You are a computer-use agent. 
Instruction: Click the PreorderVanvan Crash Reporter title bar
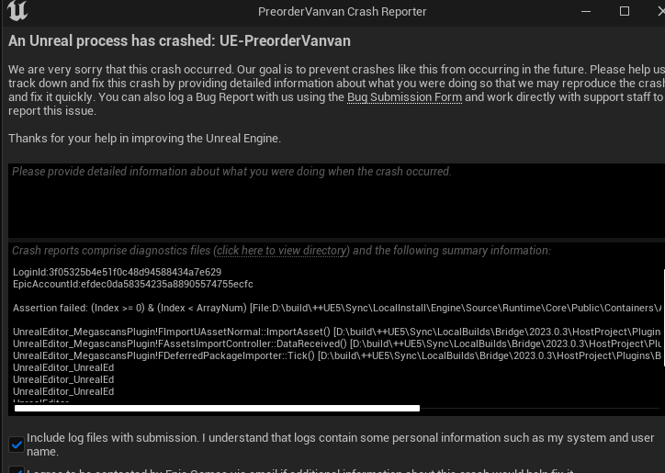point(343,11)
